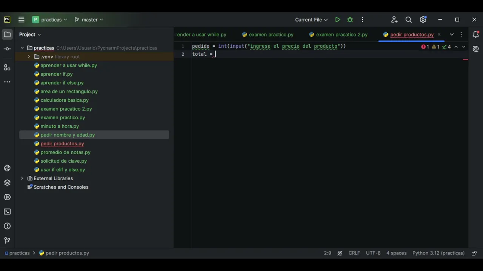Viewport: 483px width, 271px height.
Task: Click the PyCharm logo icon
Action: point(7,20)
